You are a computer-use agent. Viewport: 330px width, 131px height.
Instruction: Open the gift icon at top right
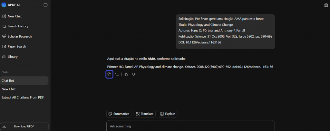coord(326,5)
